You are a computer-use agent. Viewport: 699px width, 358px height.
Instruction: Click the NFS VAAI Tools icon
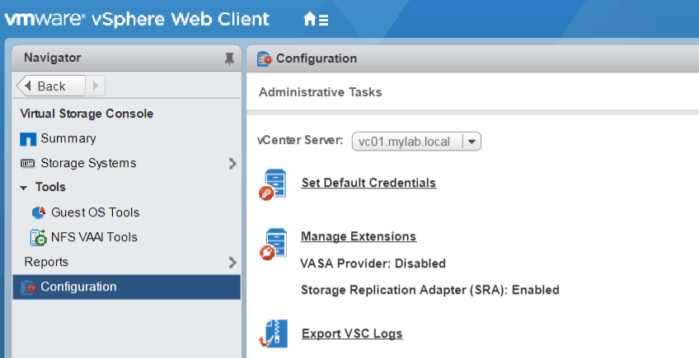click(39, 237)
